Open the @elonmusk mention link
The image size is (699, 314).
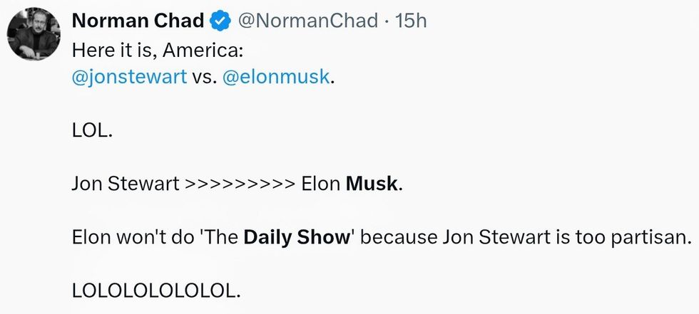tap(277, 77)
